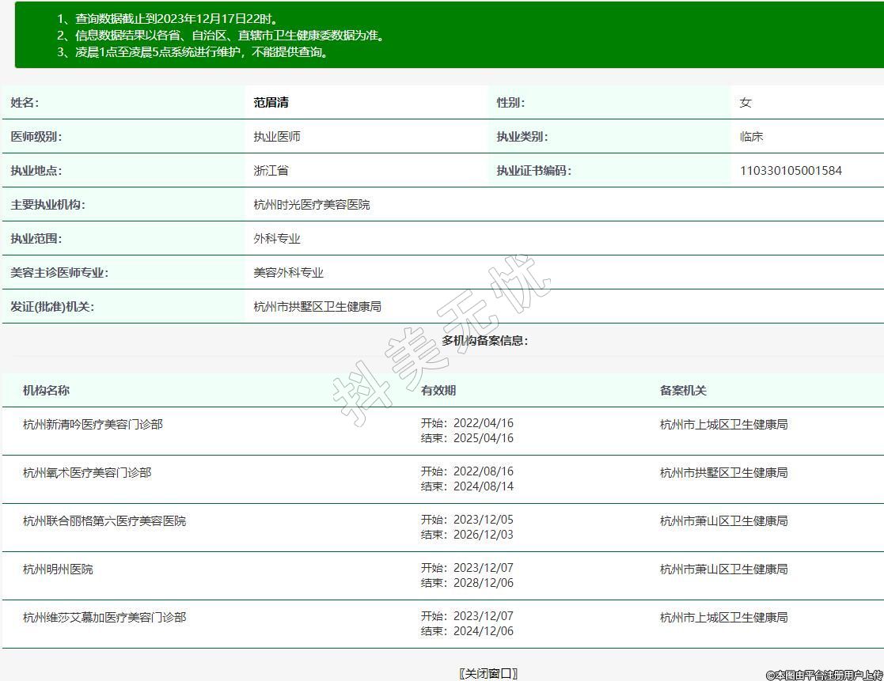Select the physician name 范眉清
884x681 pixels.
click(x=271, y=103)
